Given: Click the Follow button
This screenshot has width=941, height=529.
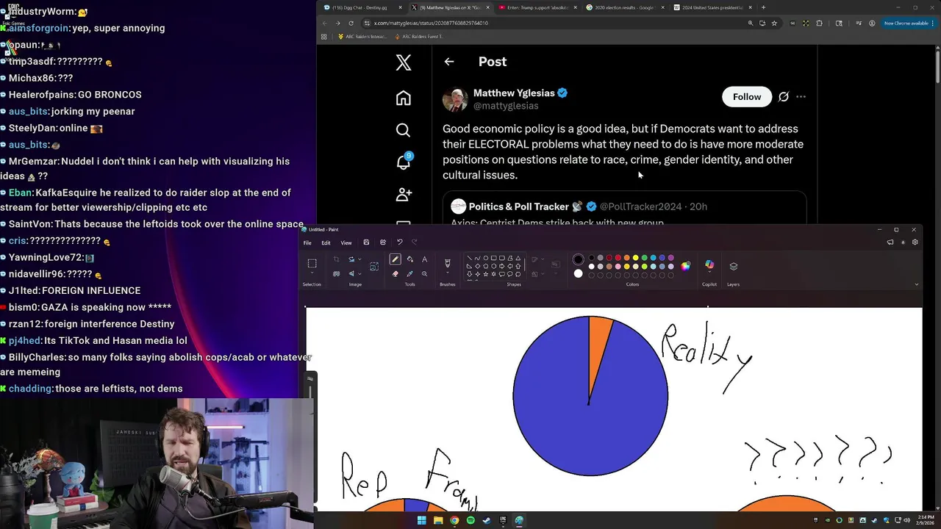Looking at the screenshot, I should (x=747, y=96).
